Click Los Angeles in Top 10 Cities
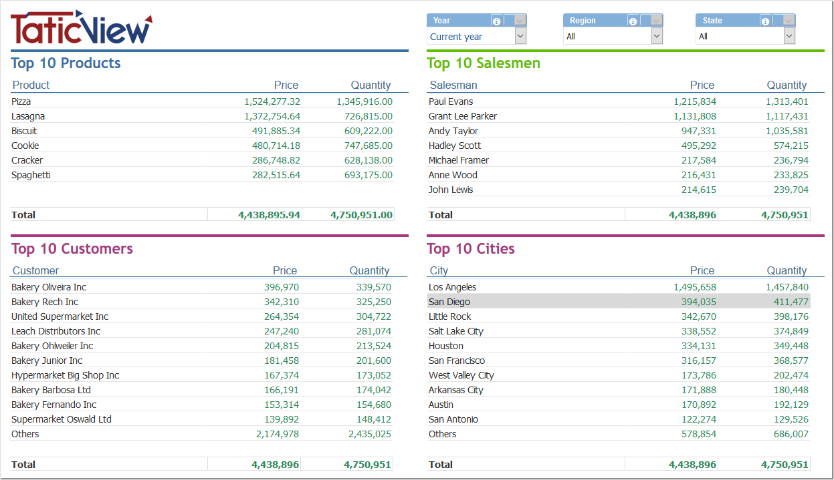This screenshot has height=480, width=834. coord(453,287)
